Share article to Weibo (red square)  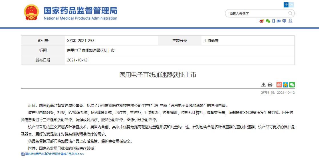279,85
